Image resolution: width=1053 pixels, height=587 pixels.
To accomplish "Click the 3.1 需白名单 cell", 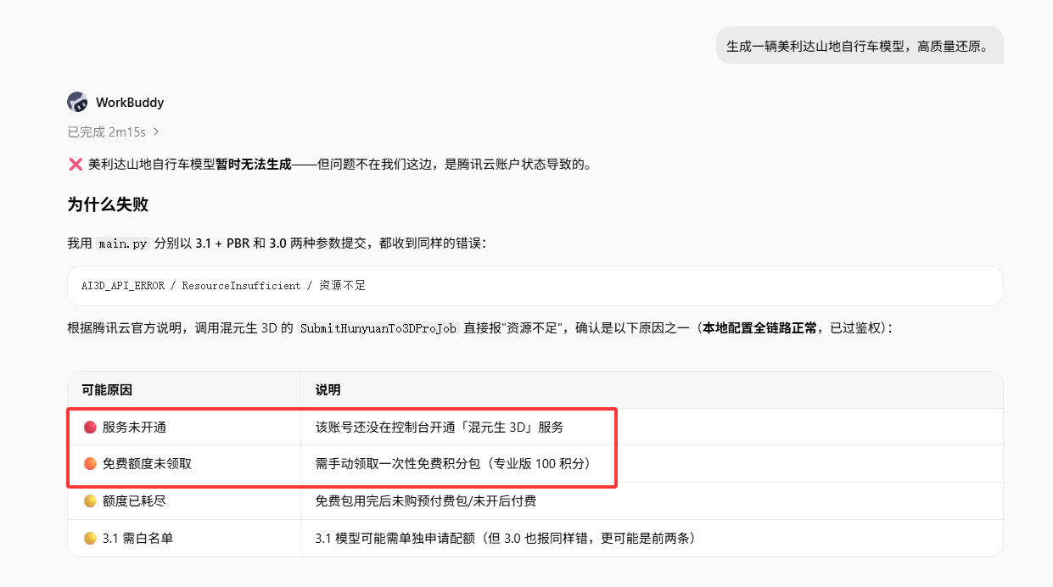I will (x=184, y=538).
